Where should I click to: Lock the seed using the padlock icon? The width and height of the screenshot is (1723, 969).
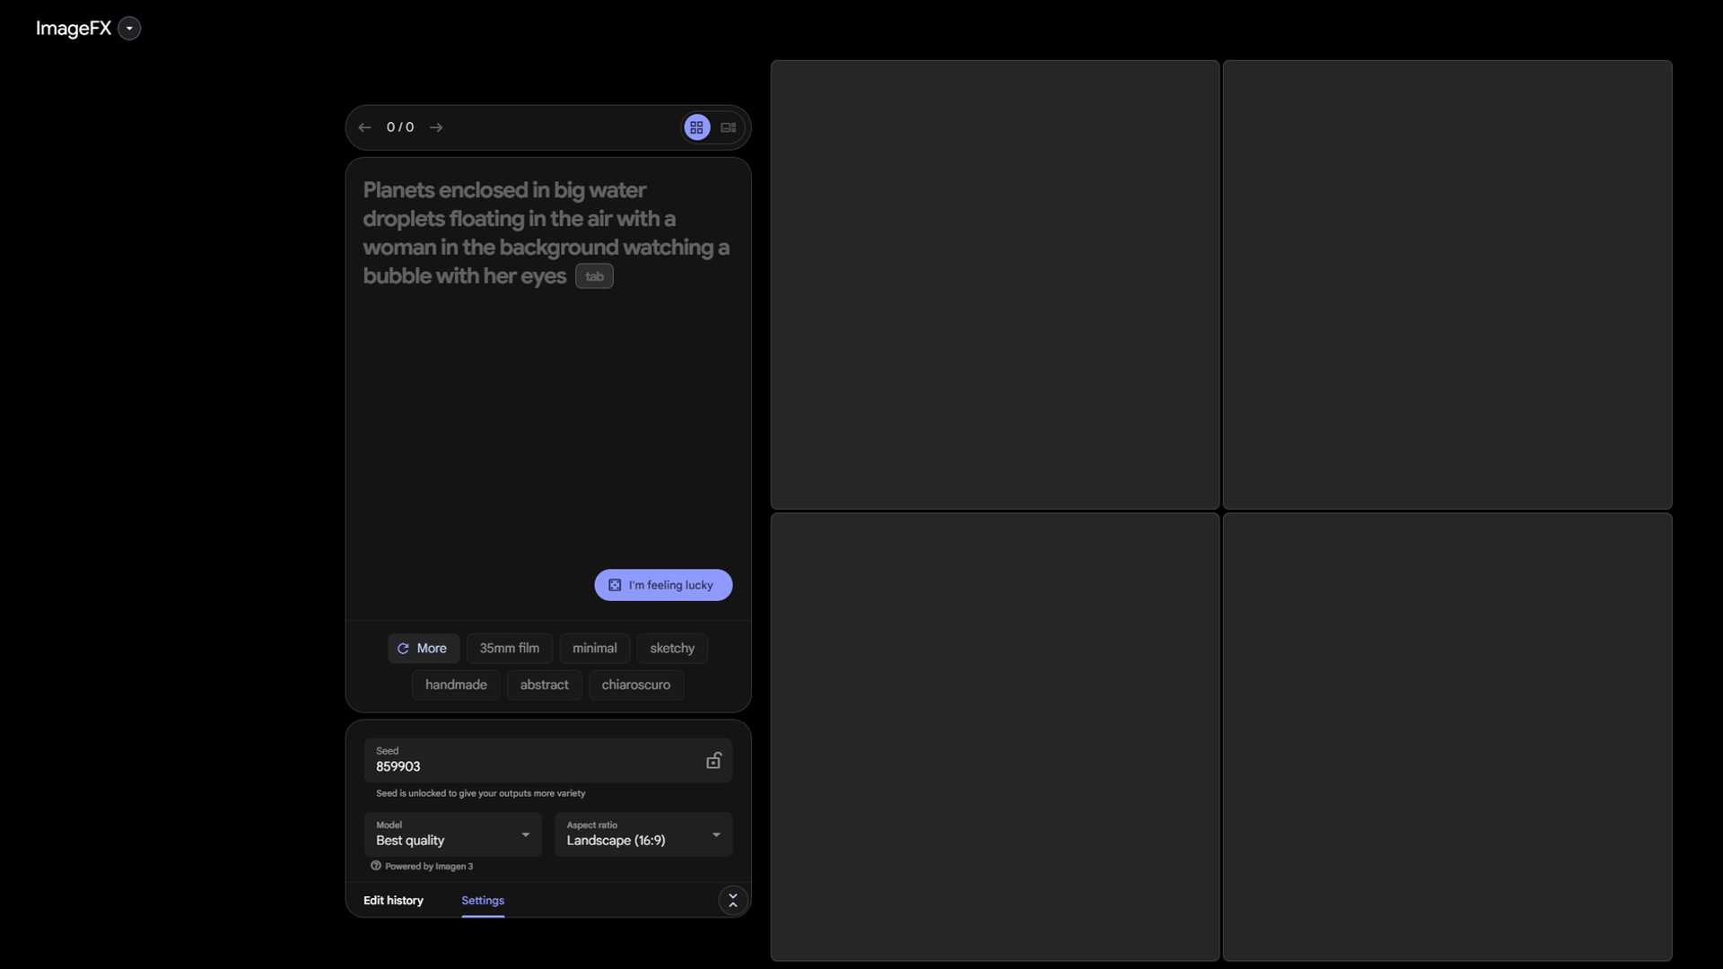click(x=713, y=759)
